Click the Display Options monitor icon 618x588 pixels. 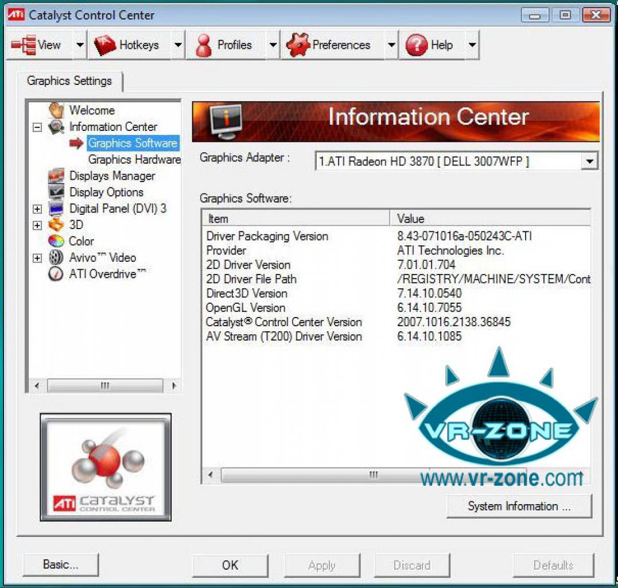click(56, 192)
